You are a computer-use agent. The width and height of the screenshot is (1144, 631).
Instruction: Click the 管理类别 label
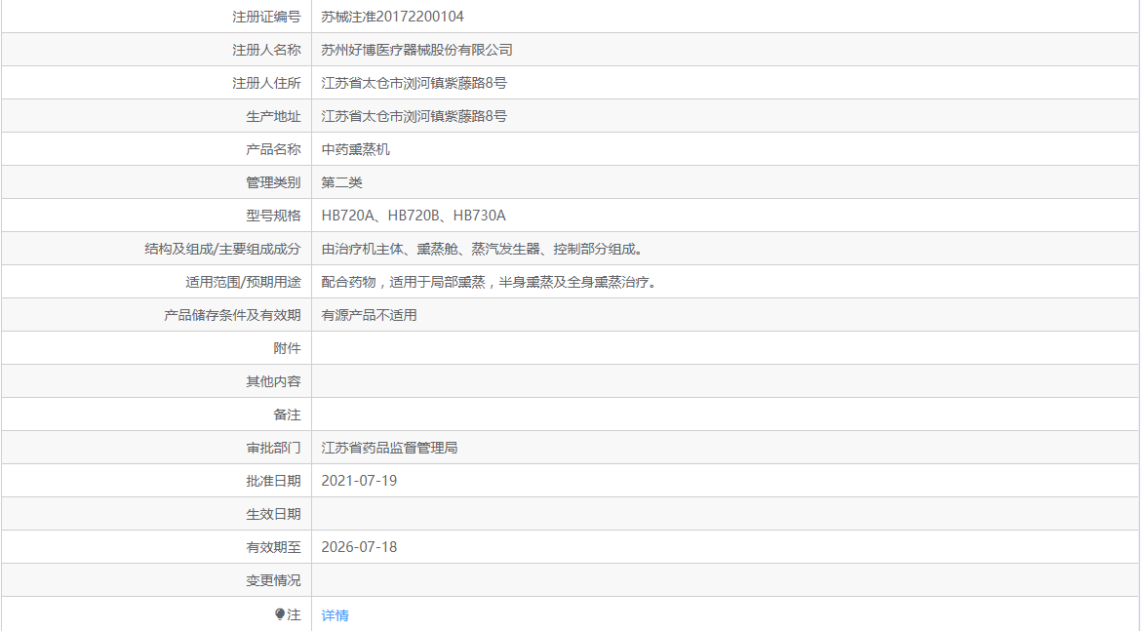(273, 182)
